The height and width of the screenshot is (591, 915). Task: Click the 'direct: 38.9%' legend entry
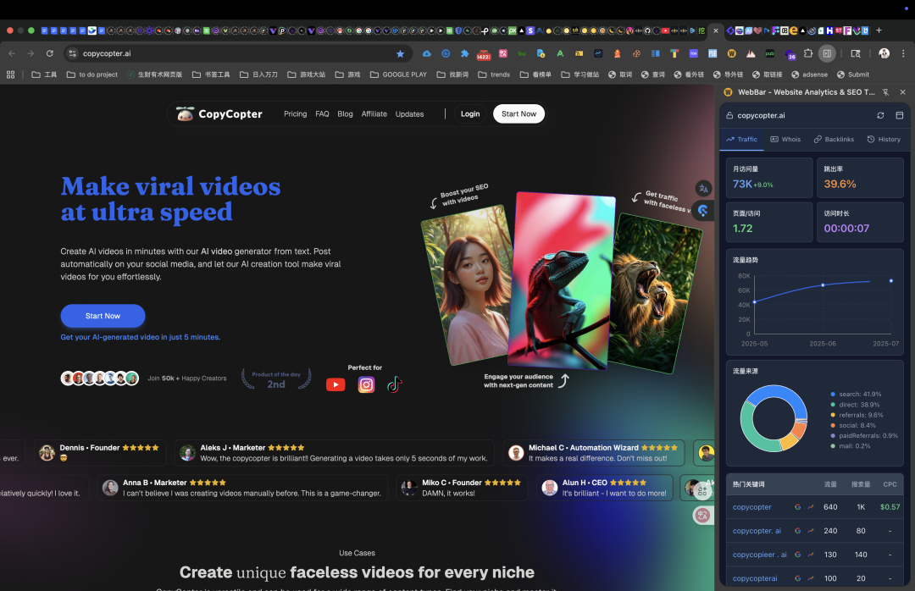855,405
